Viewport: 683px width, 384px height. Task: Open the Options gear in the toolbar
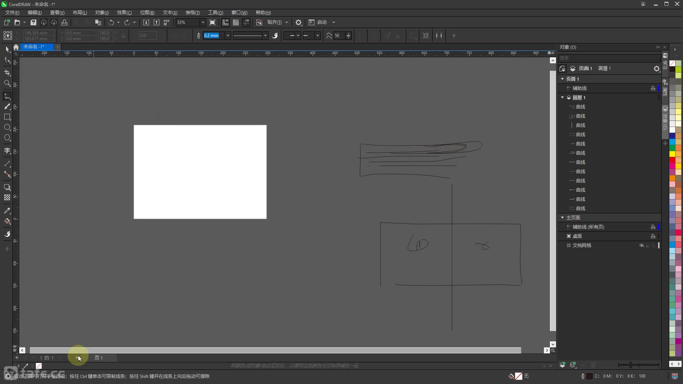pyautogui.click(x=298, y=22)
